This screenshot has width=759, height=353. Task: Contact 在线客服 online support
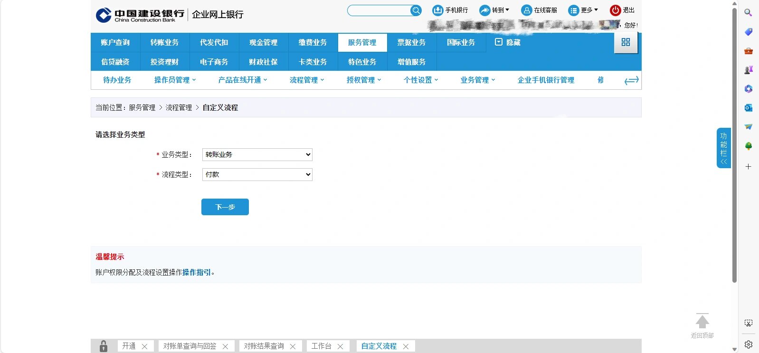(x=539, y=10)
